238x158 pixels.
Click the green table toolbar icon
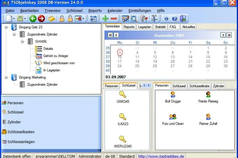coord(20,19)
